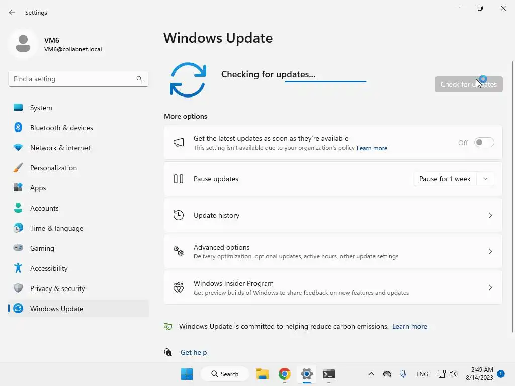Navigate to Personalization settings
Screen dimensions: 515x386
pos(78,168)
